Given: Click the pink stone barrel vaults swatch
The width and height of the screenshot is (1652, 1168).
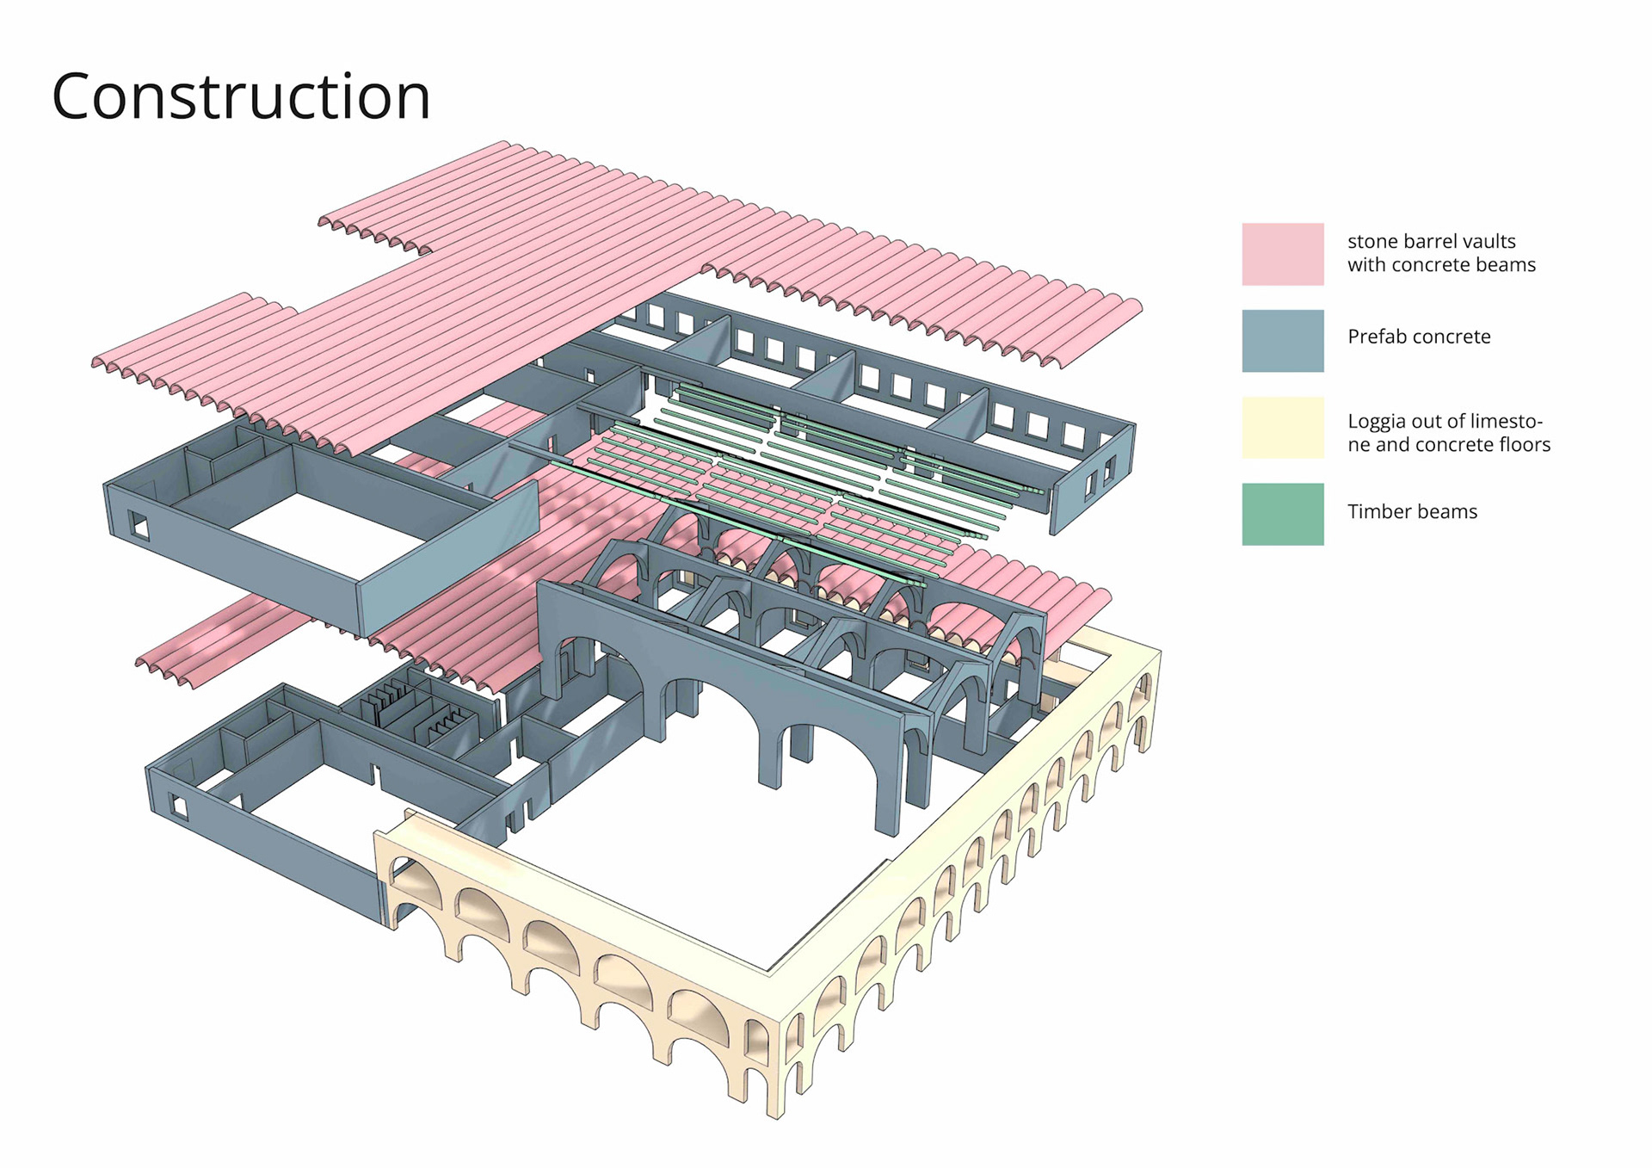Looking at the screenshot, I should point(1282,255).
